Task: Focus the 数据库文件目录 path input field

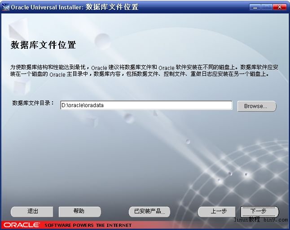Action: (146, 105)
